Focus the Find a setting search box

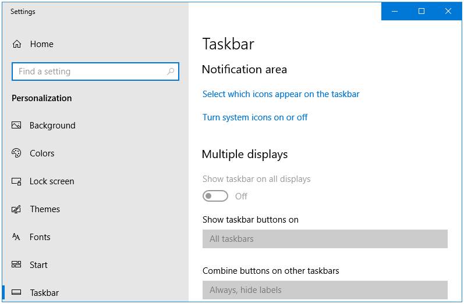pyautogui.click(x=95, y=71)
